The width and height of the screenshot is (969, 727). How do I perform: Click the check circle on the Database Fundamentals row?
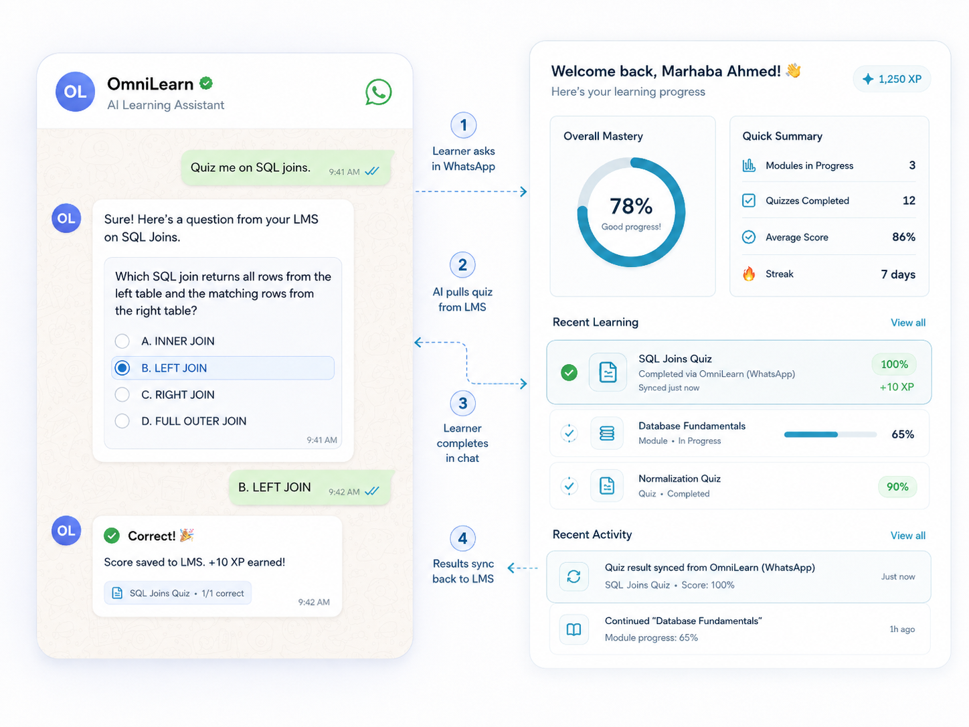(x=569, y=434)
